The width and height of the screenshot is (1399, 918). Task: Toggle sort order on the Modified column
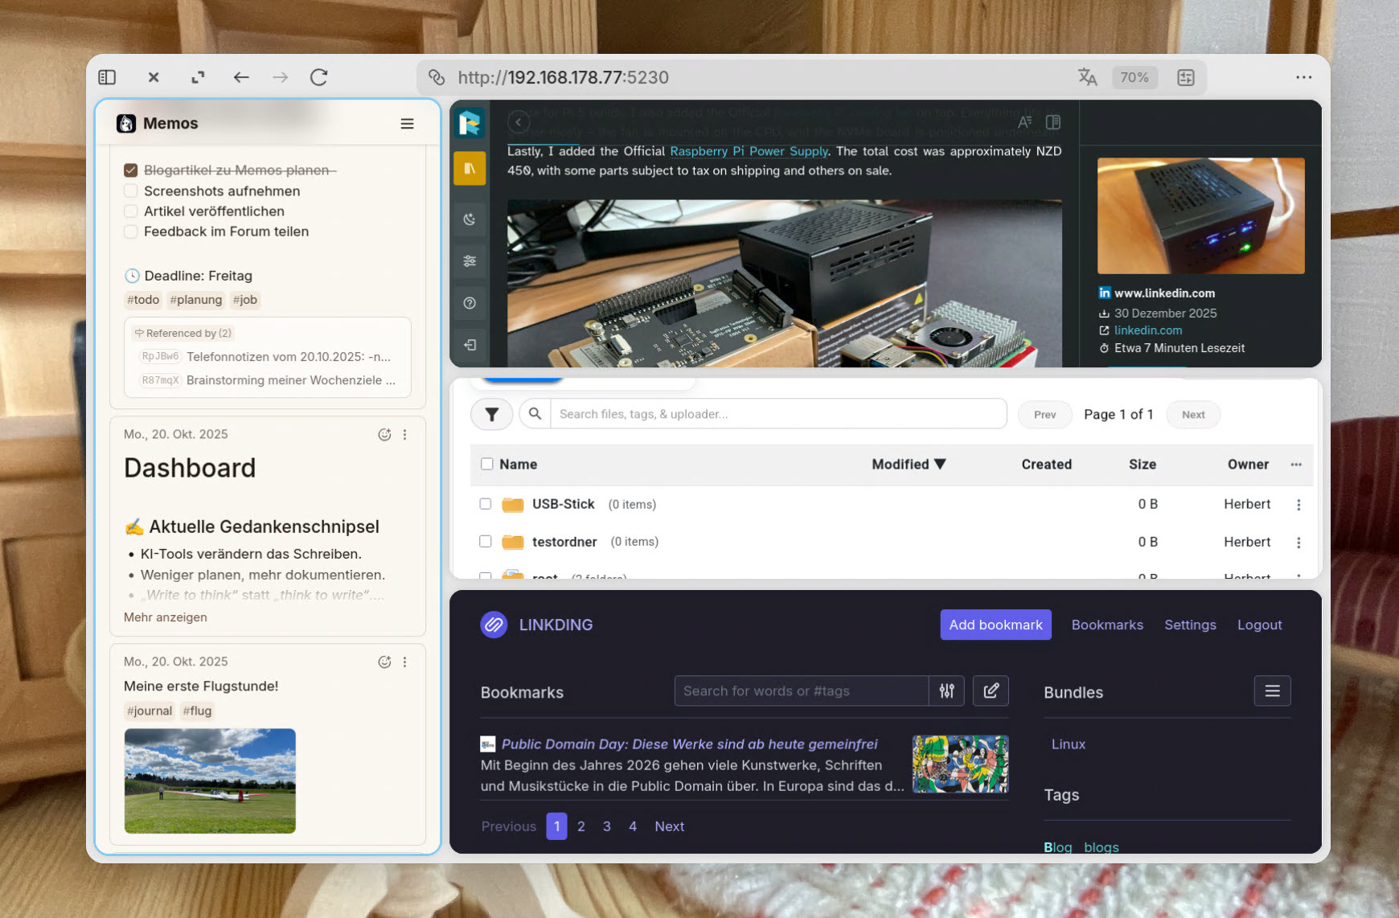pyautogui.click(x=908, y=465)
